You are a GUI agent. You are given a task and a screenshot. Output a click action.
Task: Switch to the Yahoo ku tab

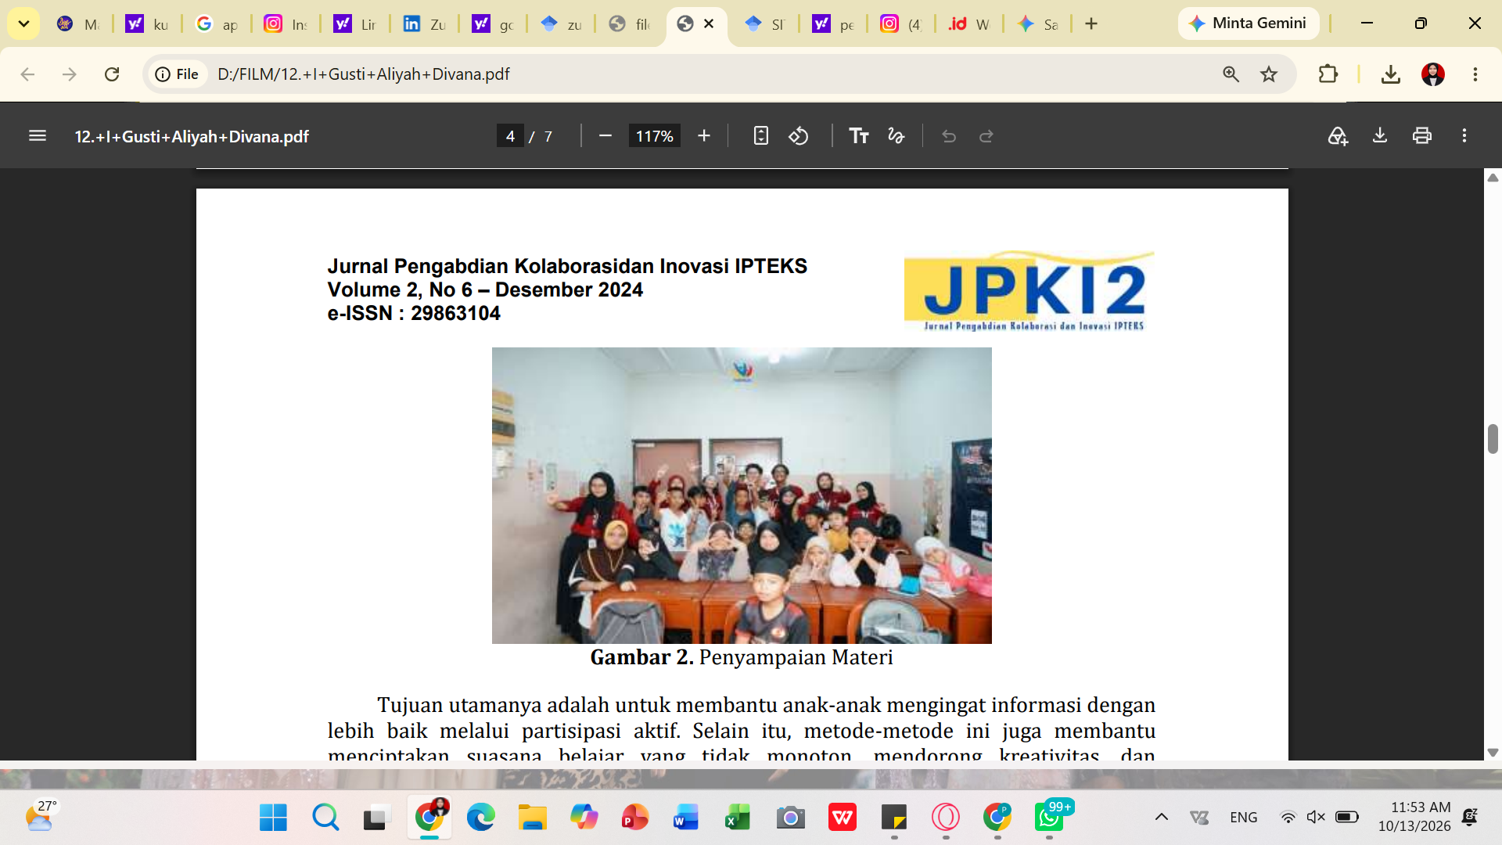148,24
